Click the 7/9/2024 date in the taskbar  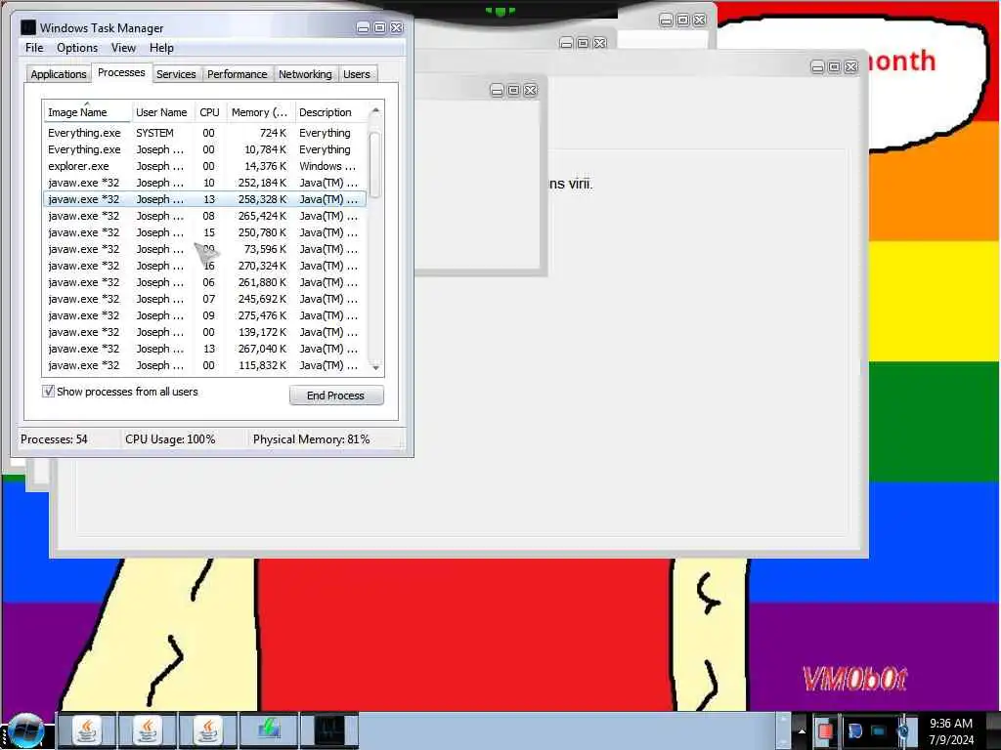[x=951, y=740]
